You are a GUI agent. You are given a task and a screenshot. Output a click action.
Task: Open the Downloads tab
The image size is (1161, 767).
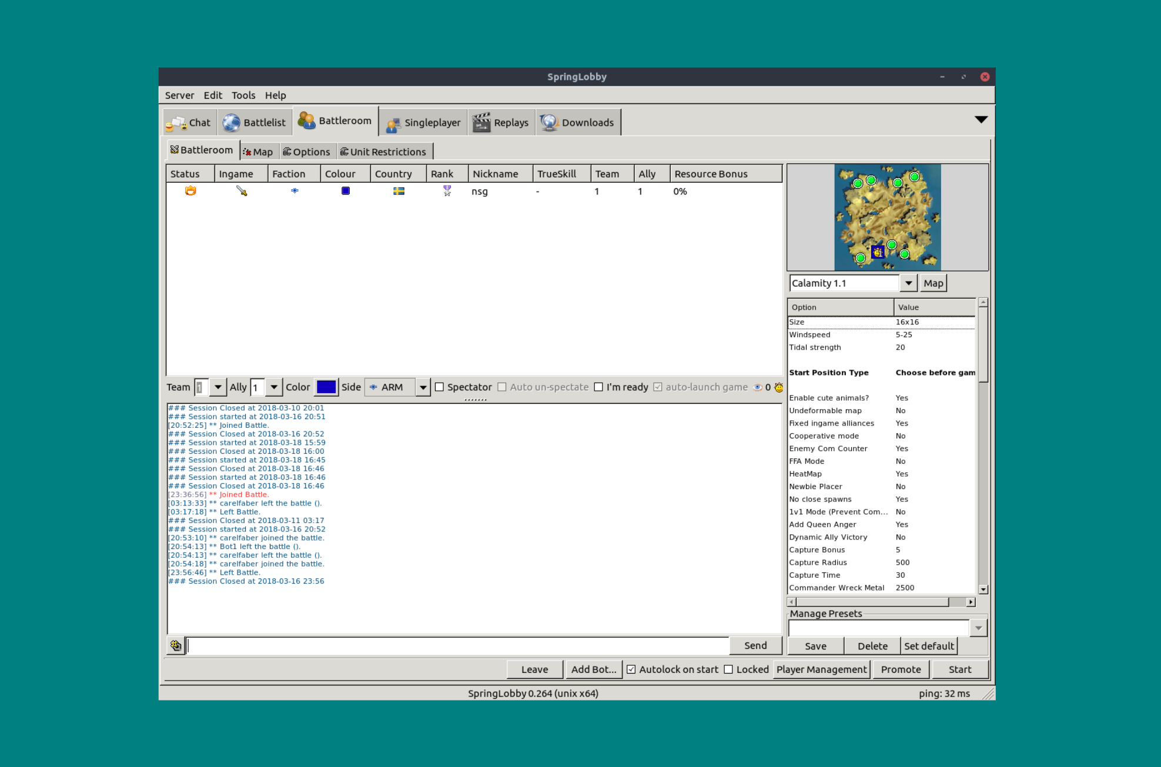[x=578, y=122]
